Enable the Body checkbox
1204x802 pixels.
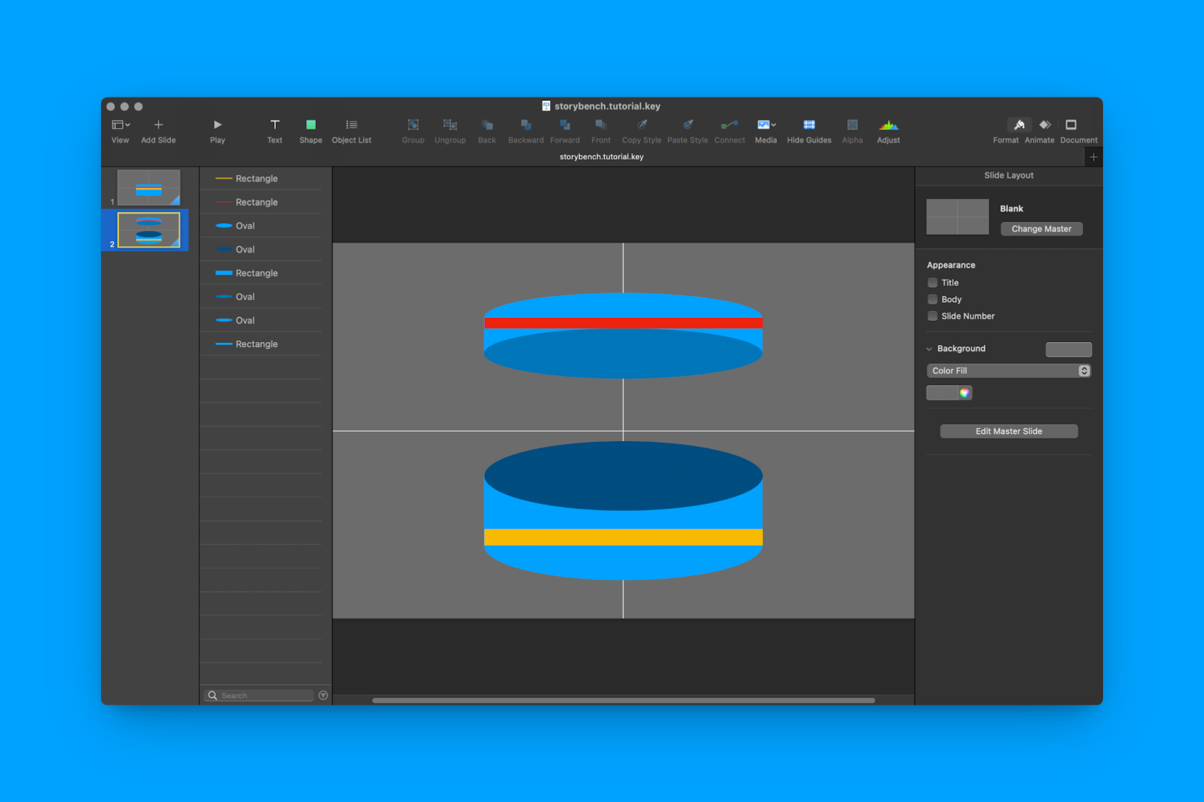tap(932, 299)
